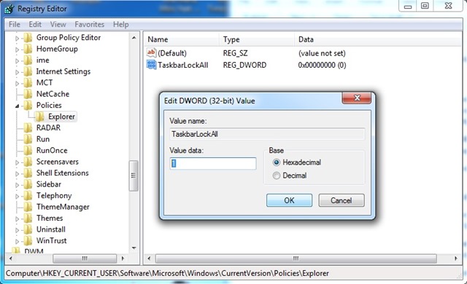
Task: Click the NetCache folder icon
Action: [x=28, y=94]
